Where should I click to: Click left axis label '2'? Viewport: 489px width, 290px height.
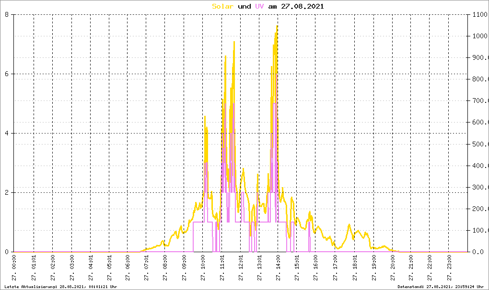click(7, 192)
